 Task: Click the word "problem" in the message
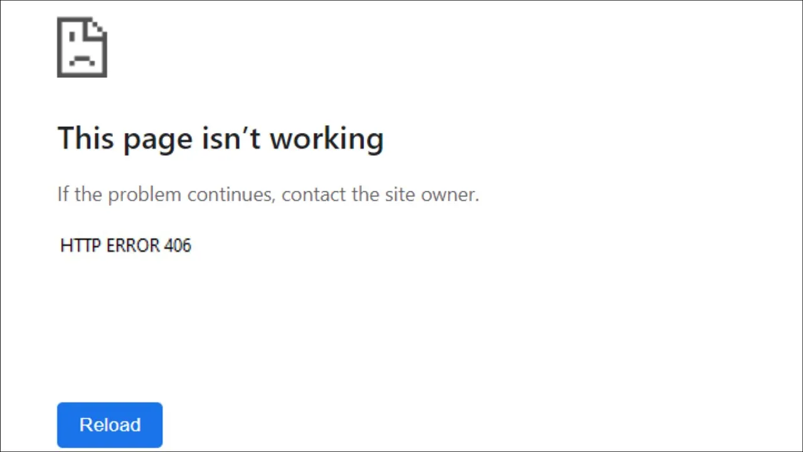pos(144,195)
